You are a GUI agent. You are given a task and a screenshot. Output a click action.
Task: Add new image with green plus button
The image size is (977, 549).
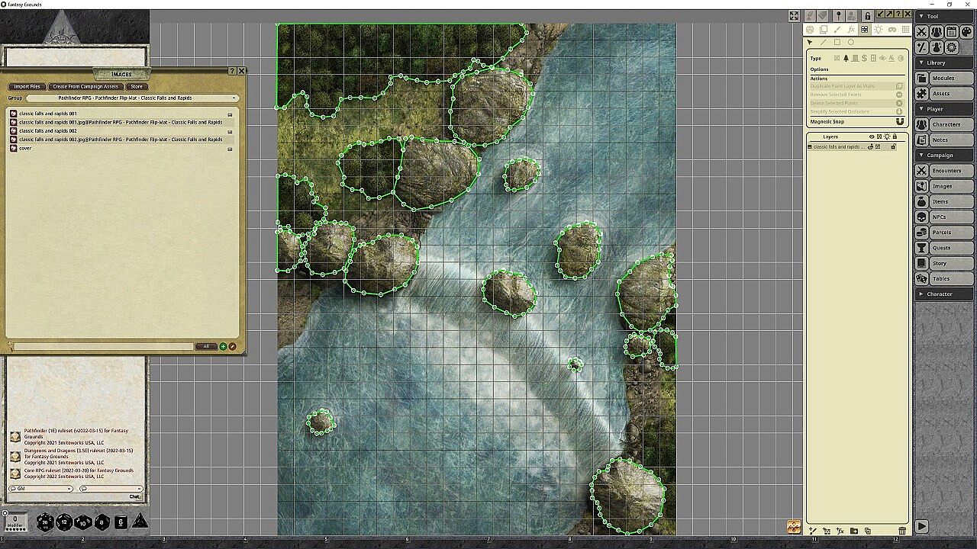click(x=223, y=346)
